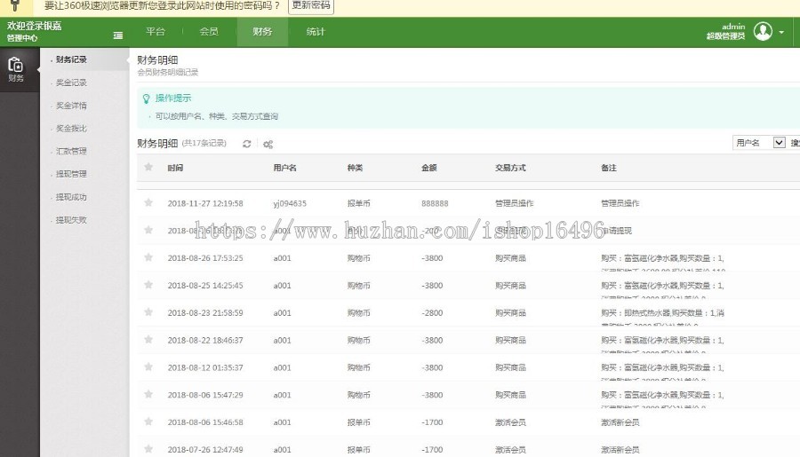Collapse sidebar with the menu toggle icon

click(x=118, y=35)
